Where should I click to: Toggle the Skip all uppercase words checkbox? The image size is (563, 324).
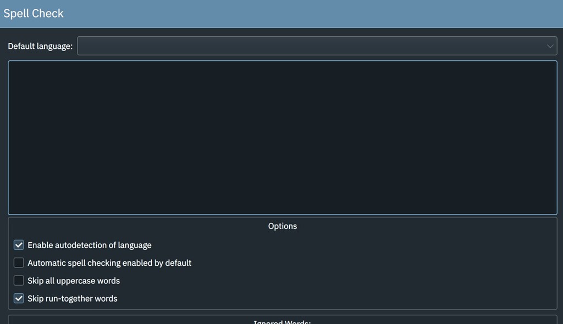tap(18, 281)
